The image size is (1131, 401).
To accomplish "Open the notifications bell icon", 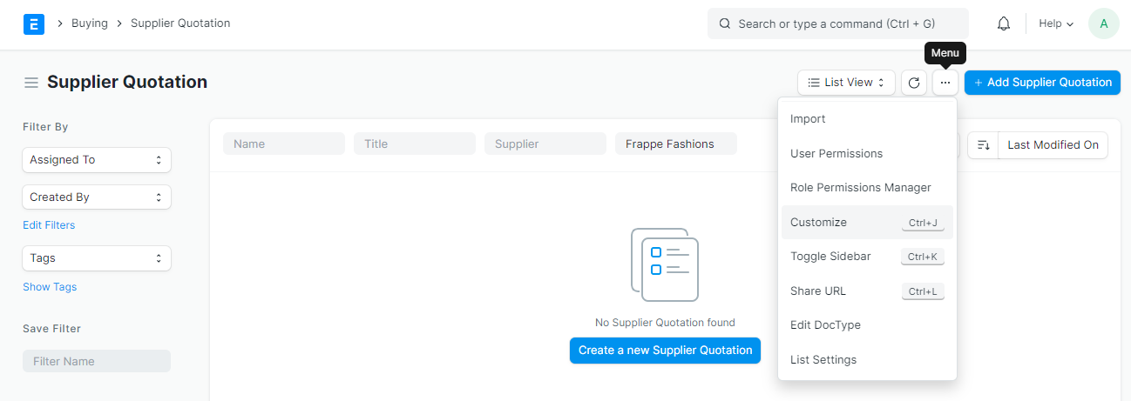I will 1004,23.
